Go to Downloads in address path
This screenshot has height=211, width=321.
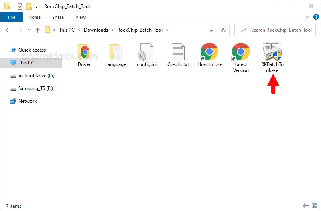point(96,30)
